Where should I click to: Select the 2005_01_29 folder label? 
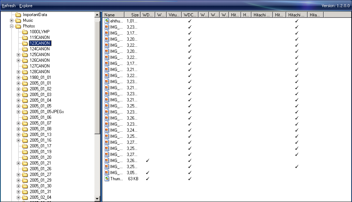40,180
